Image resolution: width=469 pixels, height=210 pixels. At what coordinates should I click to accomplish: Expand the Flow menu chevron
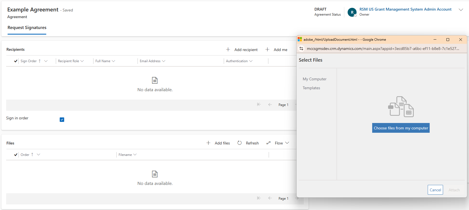pos(287,143)
